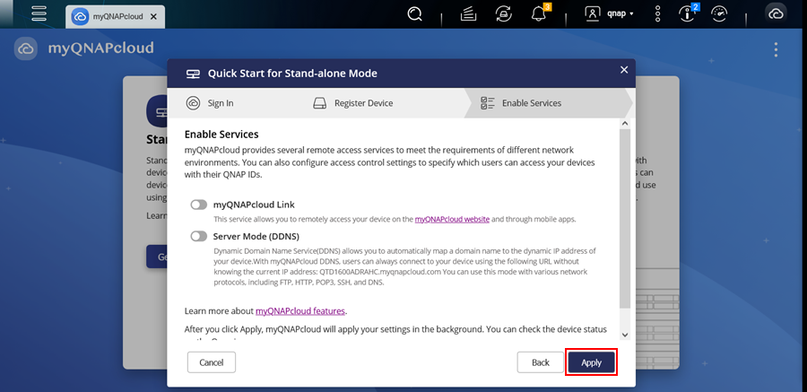Image resolution: width=807 pixels, height=392 pixels.
Task: Open the notifications bell icon
Action: [x=538, y=14]
